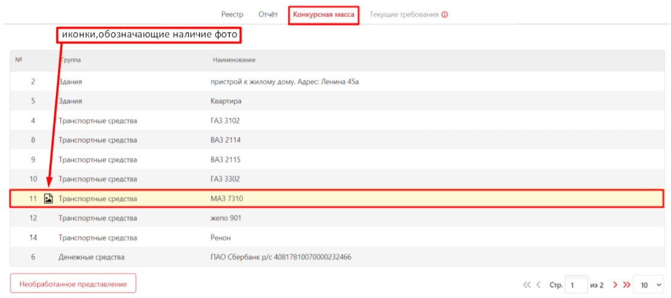Switch to the Реестр tab
The image size is (671, 298).
point(232,14)
